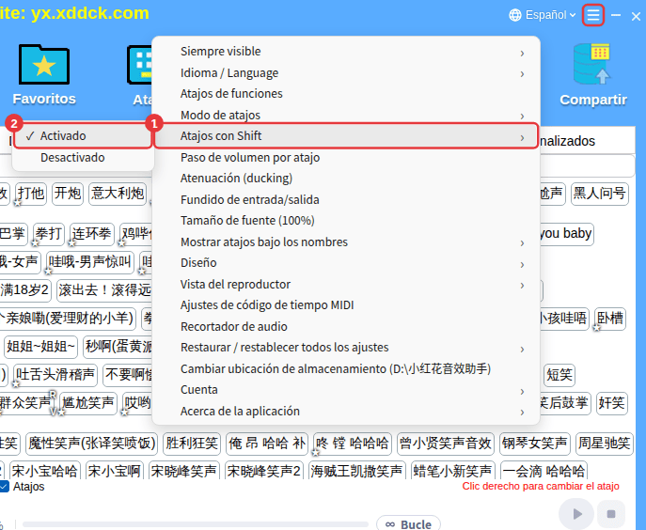Choose Paso de volumen por atajo
Viewport: 646px width, 530px height.
[x=346, y=157]
